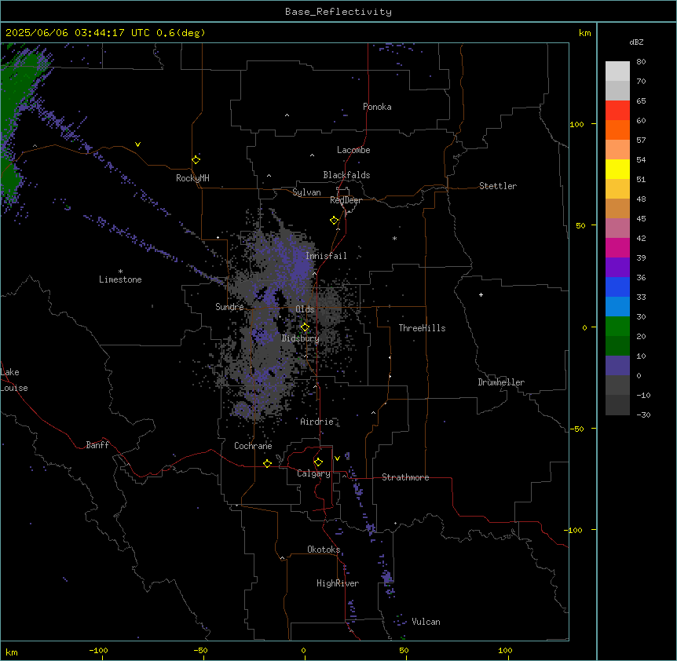677x661 pixels.
Task: Click the Didsbury town label
Action: pyautogui.click(x=301, y=338)
